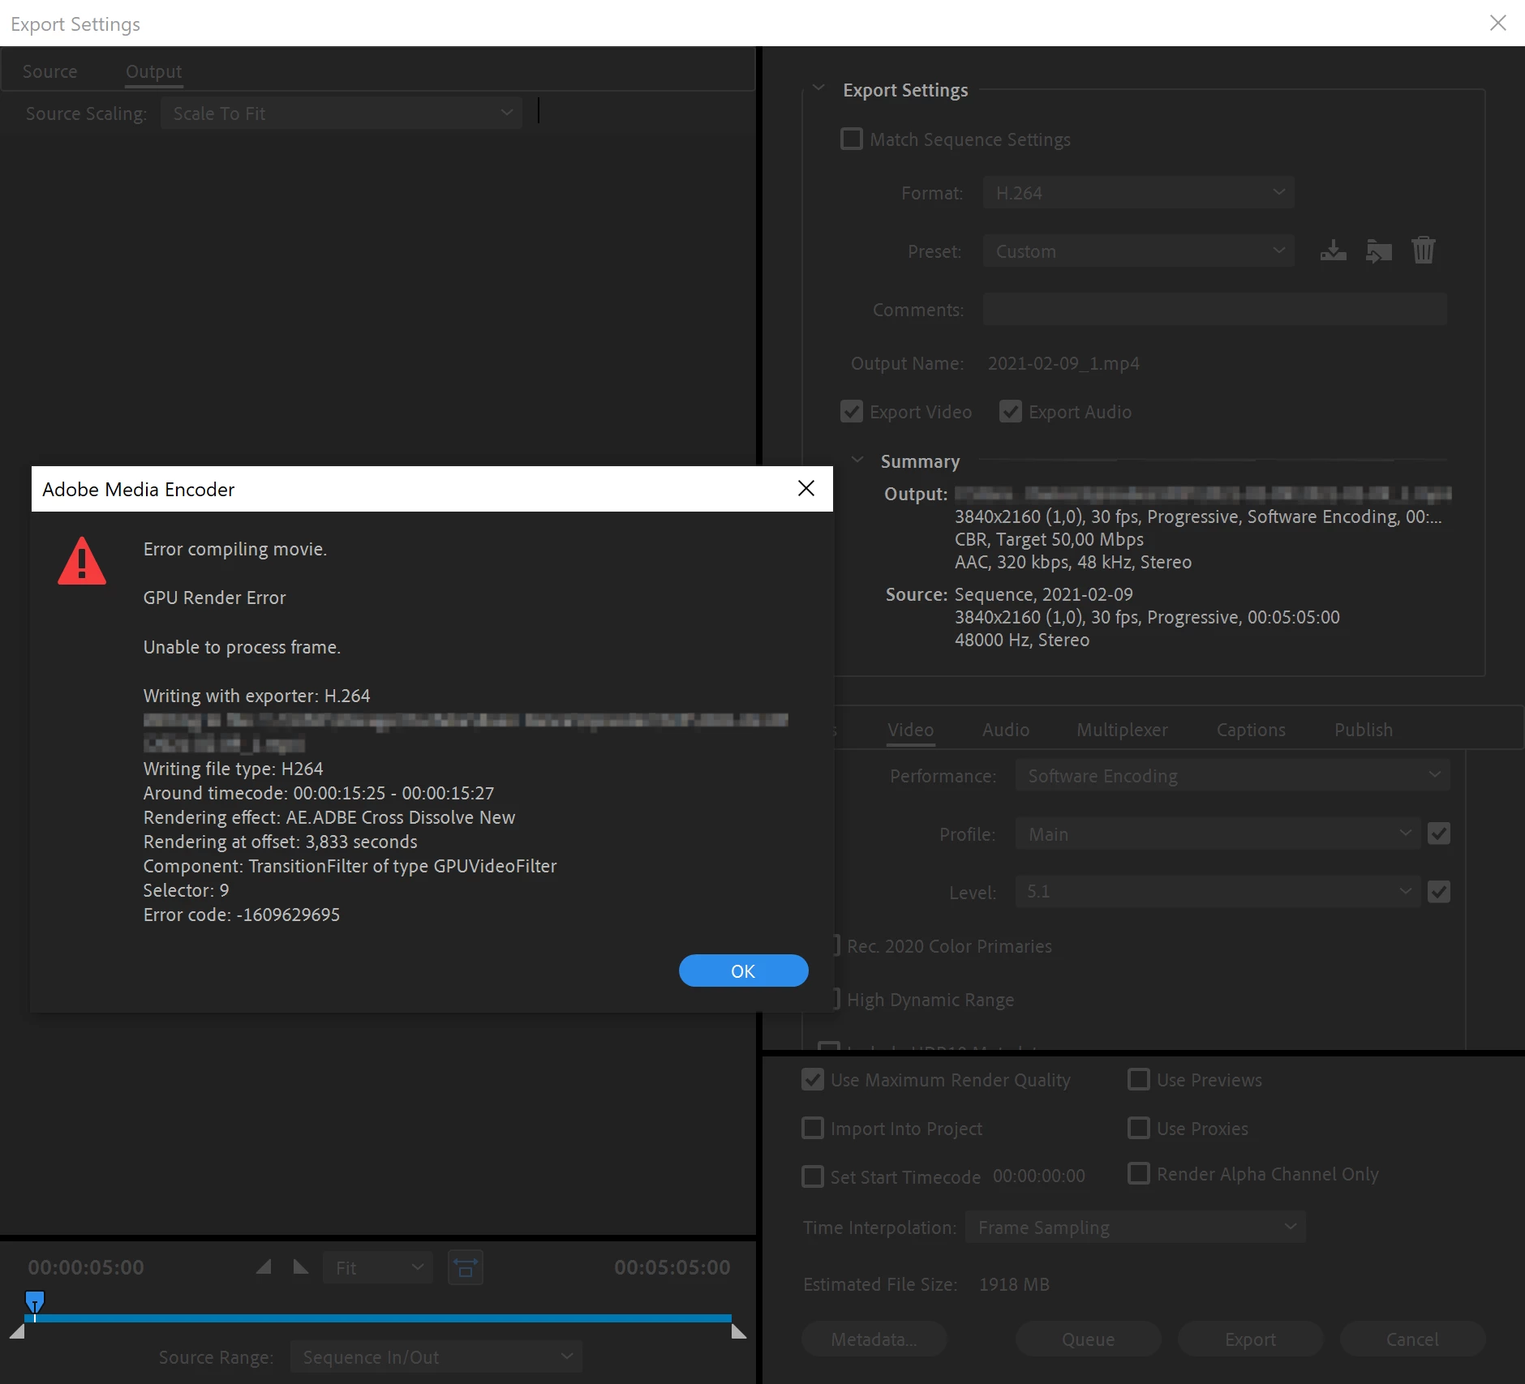
Task: Collapse the Export Settings section
Action: pyautogui.click(x=818, y=88)
